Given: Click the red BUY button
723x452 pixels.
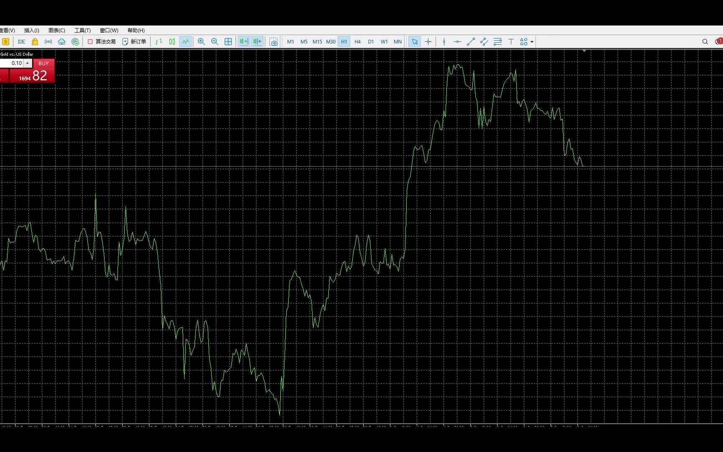Looking at the screenshot, I should click(44, 63).
